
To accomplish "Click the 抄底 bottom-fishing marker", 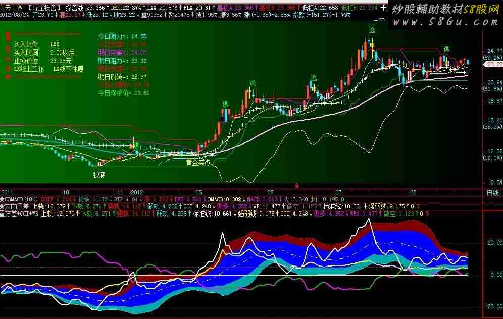I will pyautogui.click(x=99, y=175).
